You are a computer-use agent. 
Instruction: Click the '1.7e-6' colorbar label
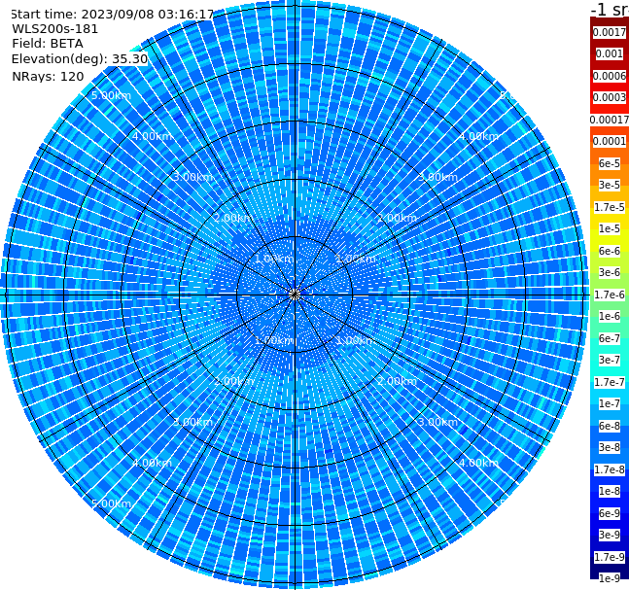point(610,295)
